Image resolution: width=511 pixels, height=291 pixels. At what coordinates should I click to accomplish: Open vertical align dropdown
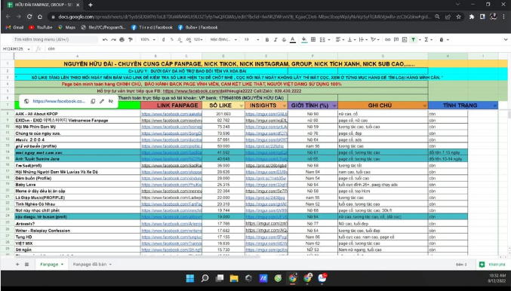[x=351, y=39]
